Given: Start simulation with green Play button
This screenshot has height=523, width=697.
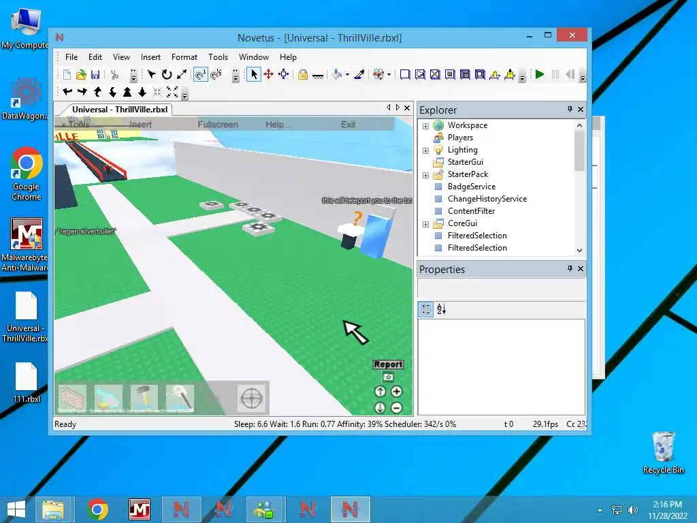Looking at the screenshot, I should [x=540, y=74].
